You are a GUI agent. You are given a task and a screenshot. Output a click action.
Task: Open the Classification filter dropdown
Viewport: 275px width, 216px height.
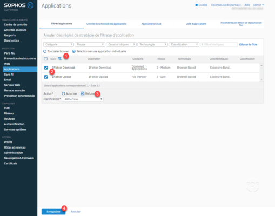click(184, 44)
